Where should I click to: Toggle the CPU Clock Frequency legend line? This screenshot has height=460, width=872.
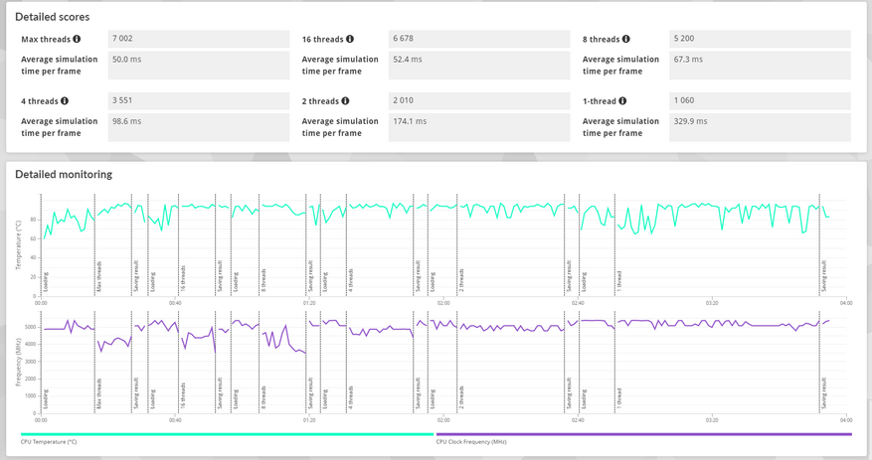(644, 434)
